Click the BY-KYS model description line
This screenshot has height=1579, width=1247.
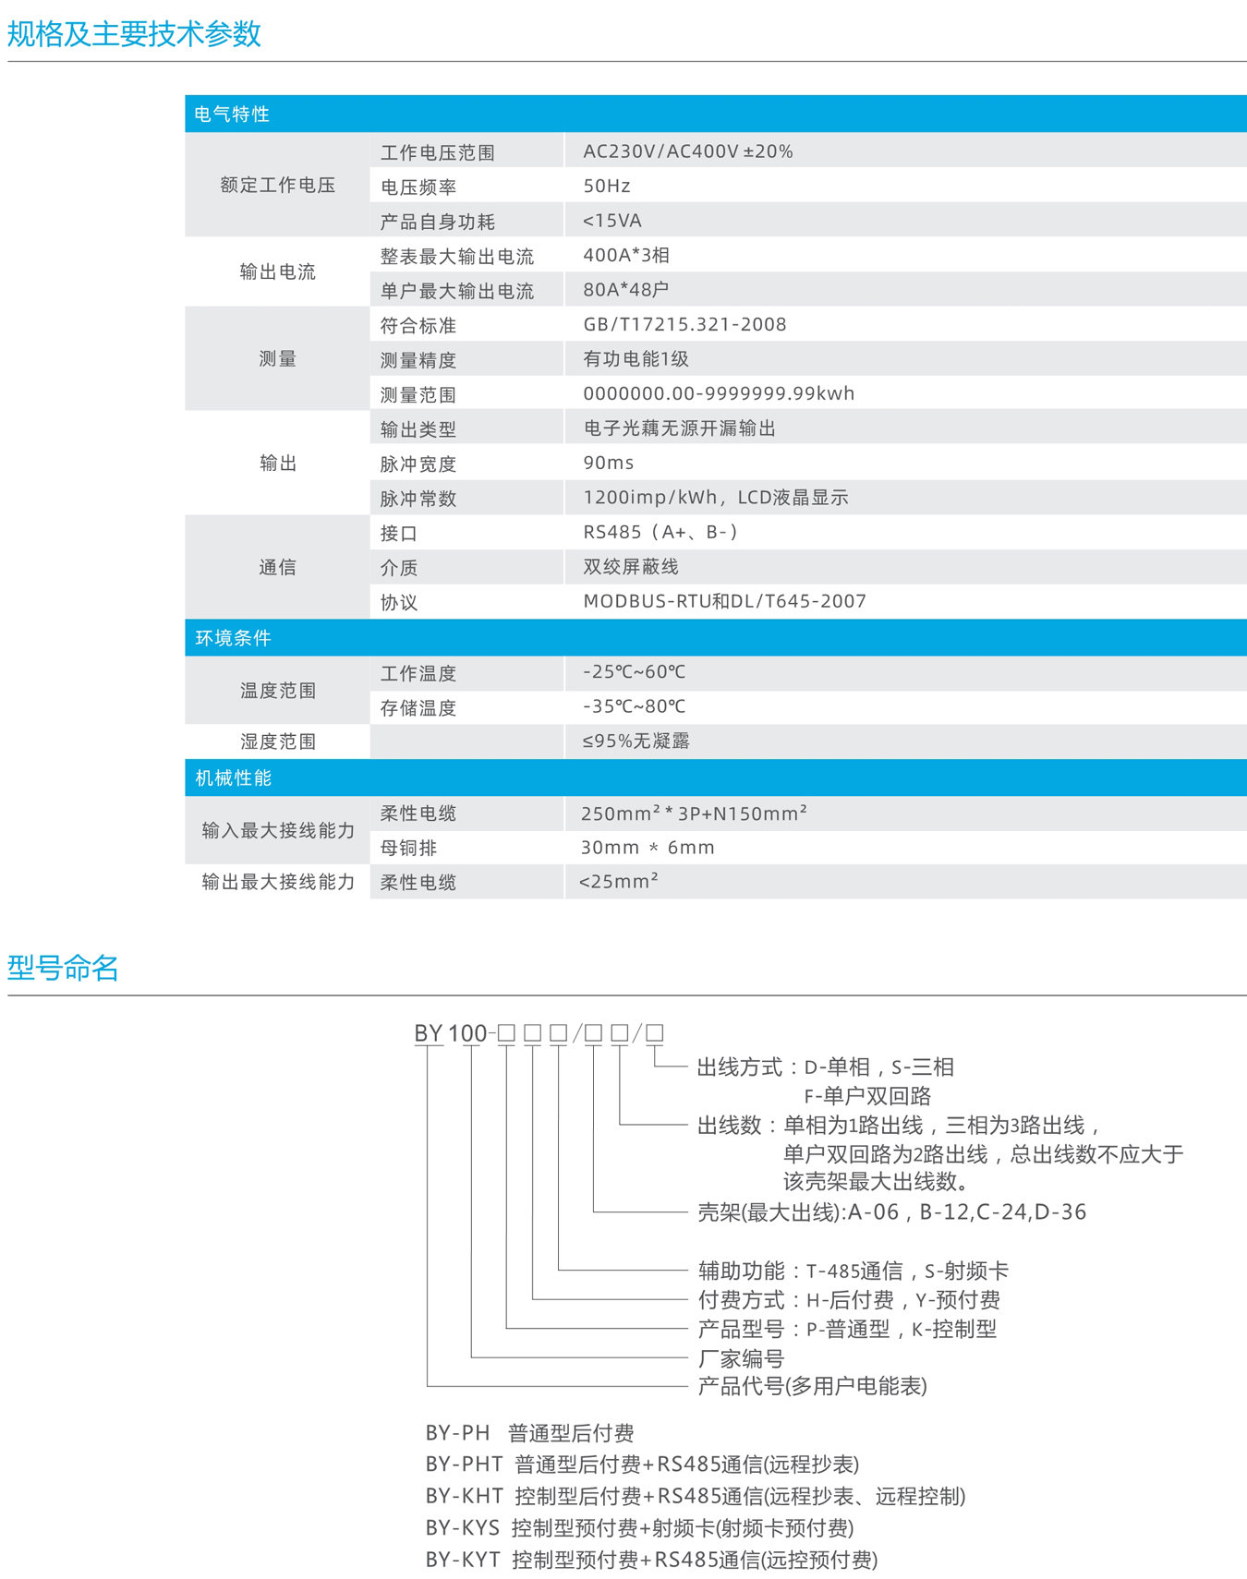click(x=639, y=1528)
